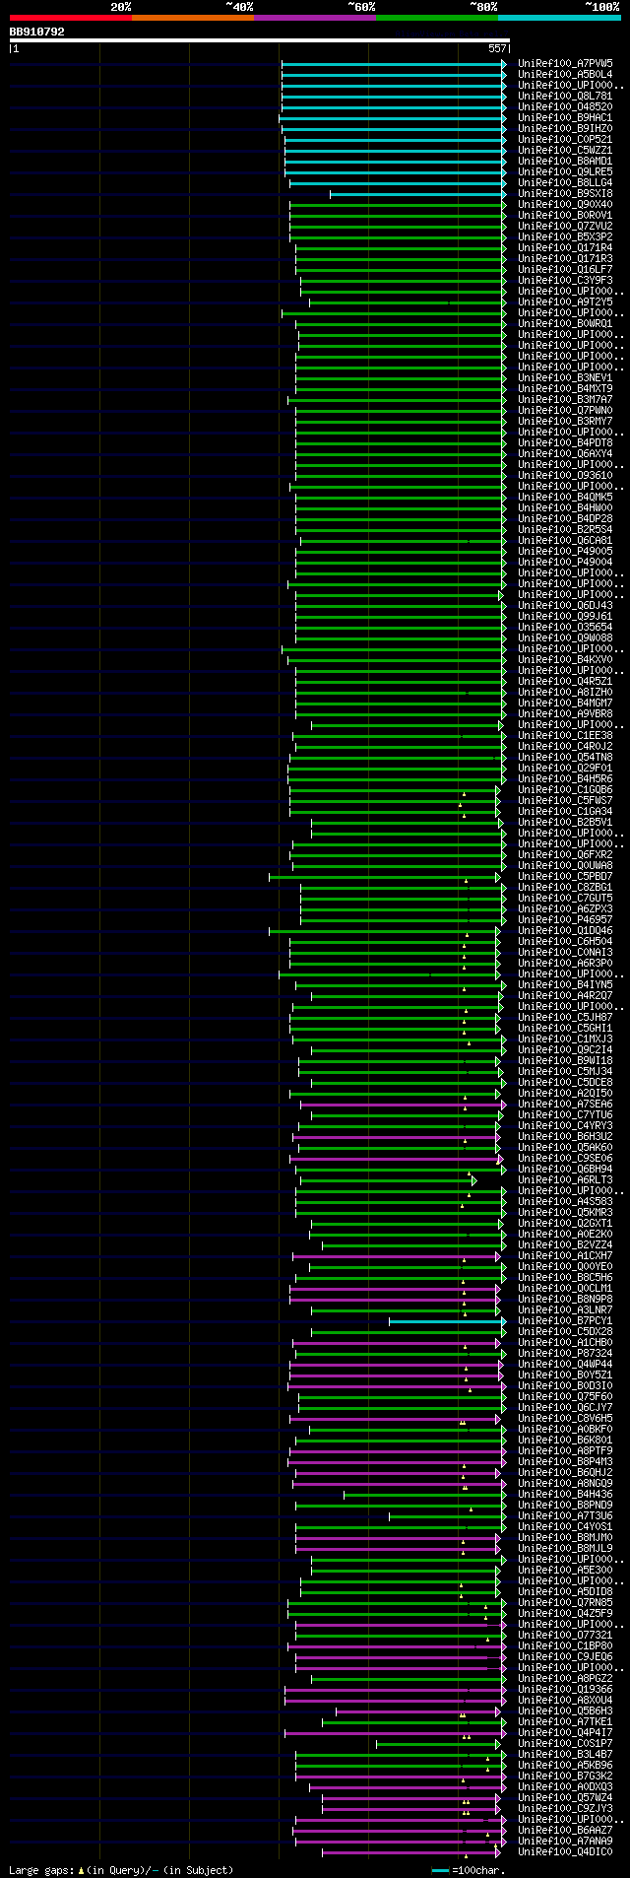Select the UniRef100_C8V6H5 label
Viewport: 630px width, 1878px height.
[x=565, y=1418]
